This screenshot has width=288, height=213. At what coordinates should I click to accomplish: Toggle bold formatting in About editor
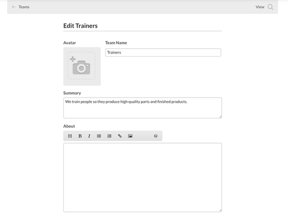[80, 136]
